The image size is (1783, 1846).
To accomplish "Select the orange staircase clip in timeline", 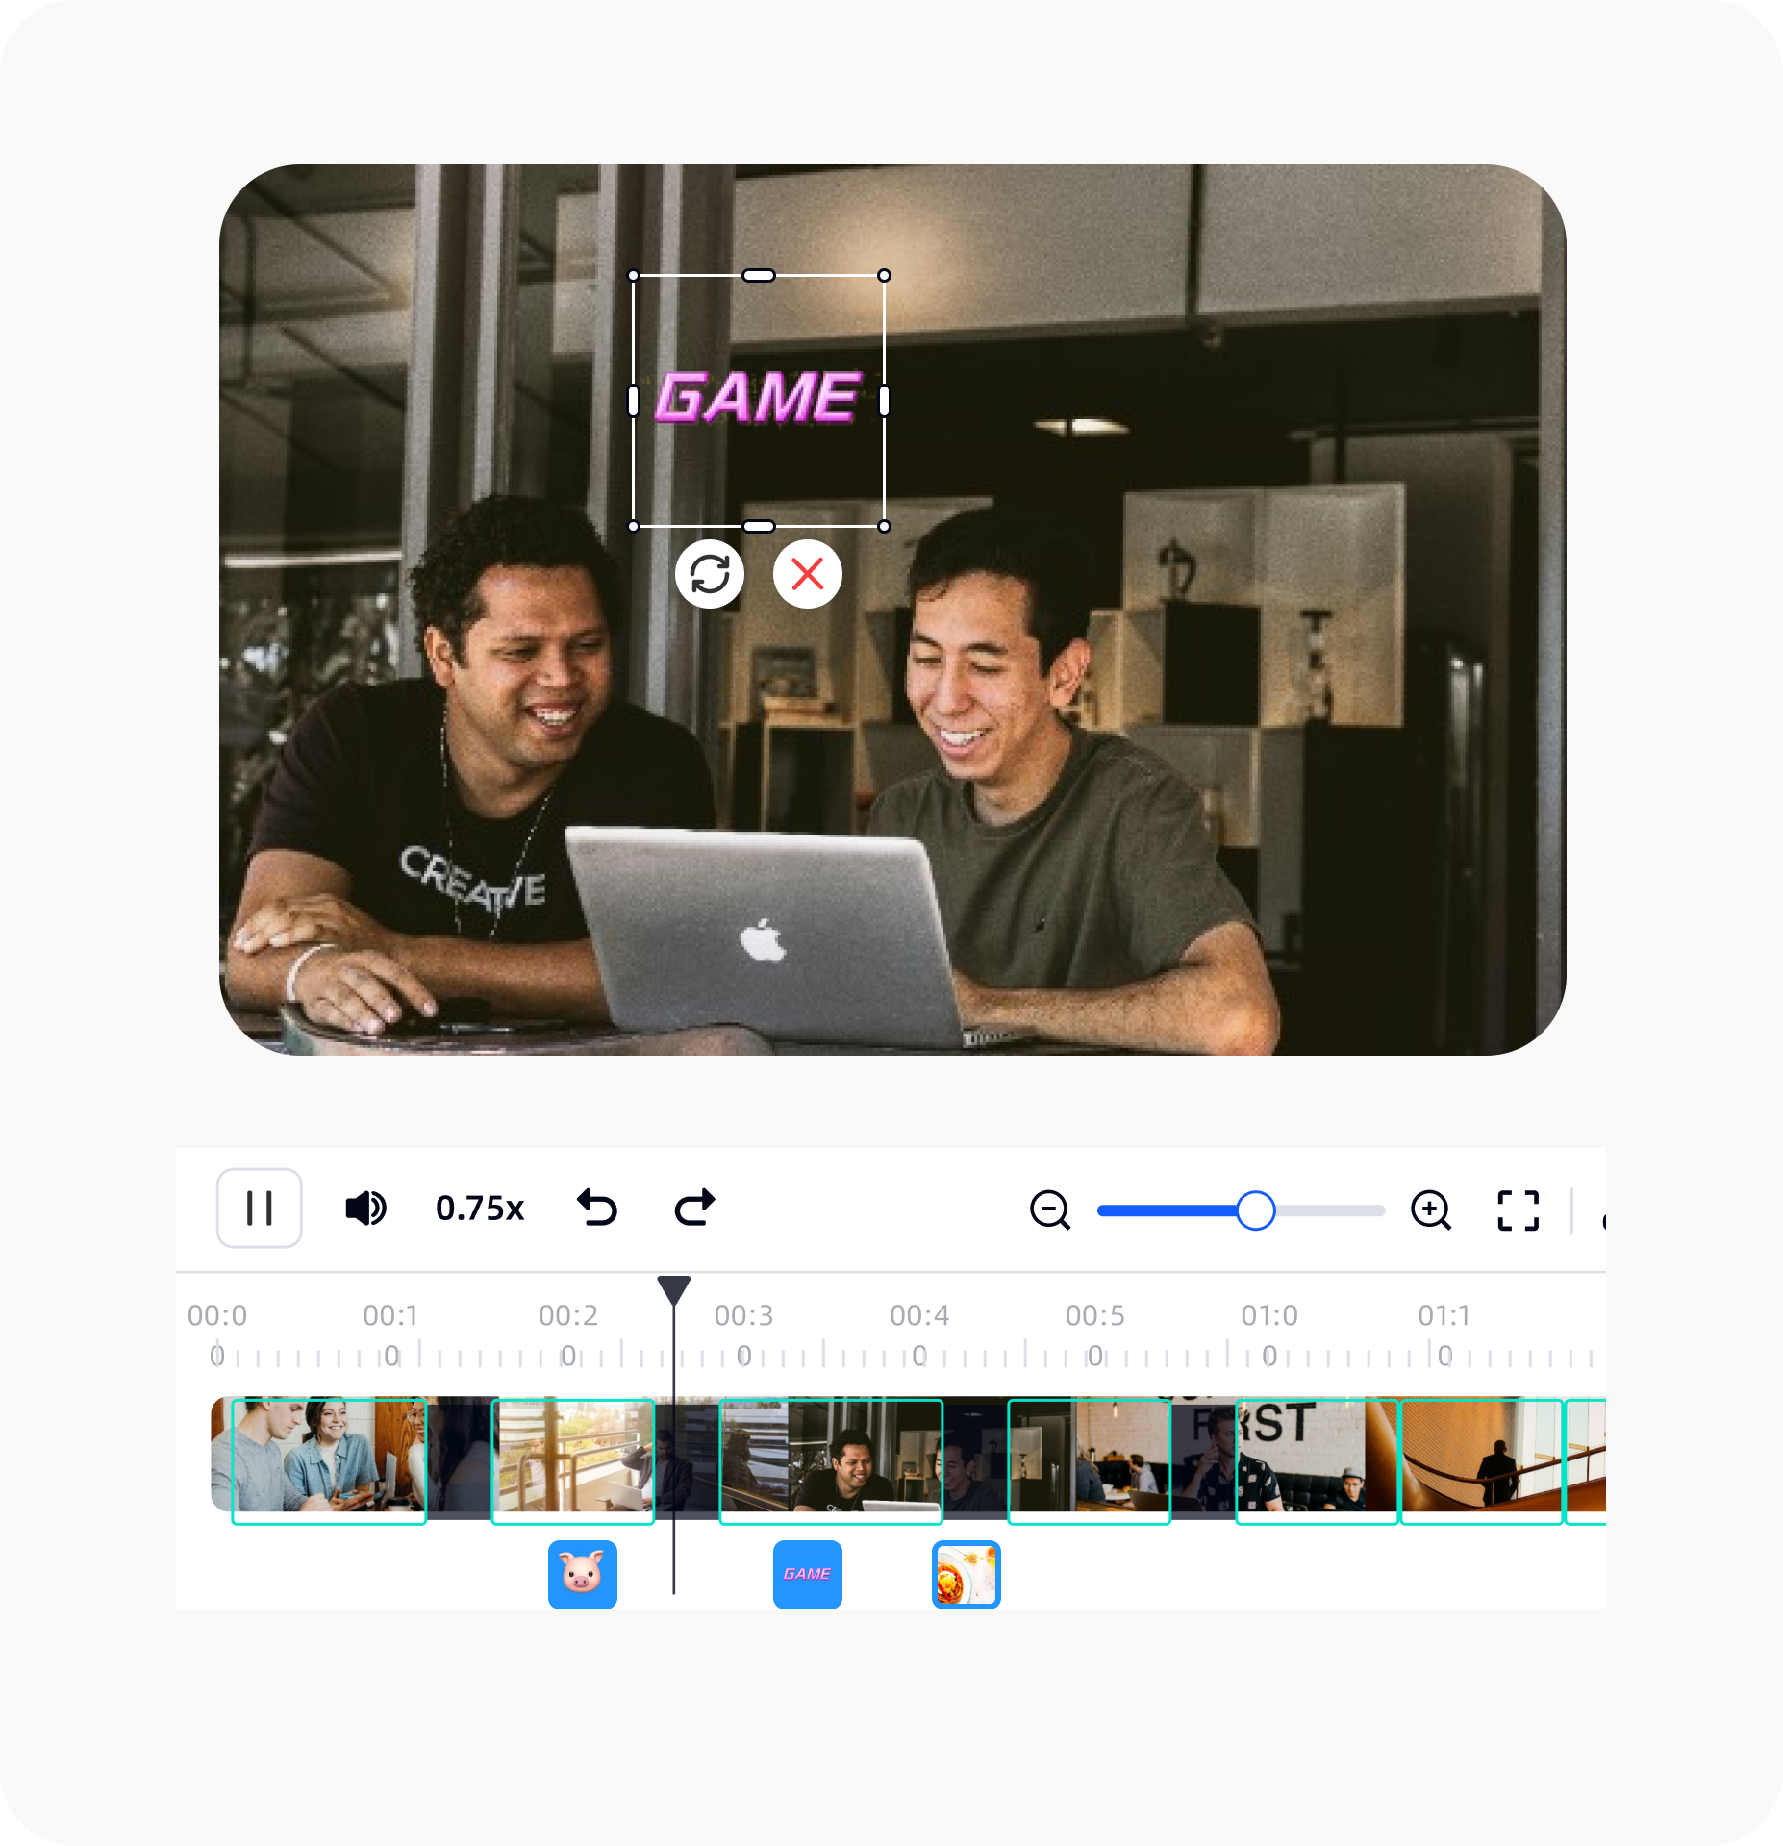I will (1481, 1461).
